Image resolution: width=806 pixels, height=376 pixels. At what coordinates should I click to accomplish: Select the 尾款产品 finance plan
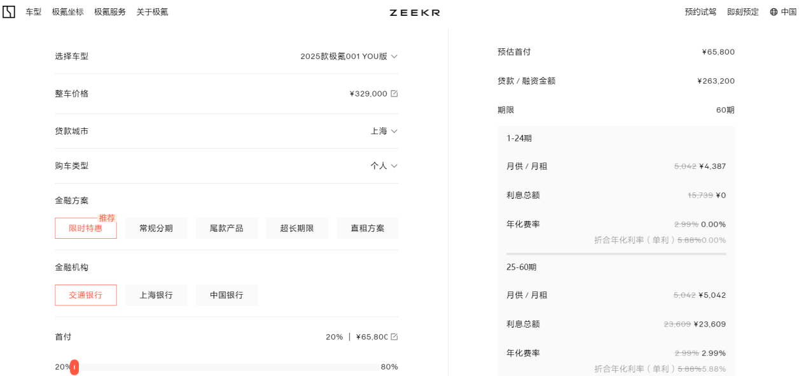click(x=226, y=228)
